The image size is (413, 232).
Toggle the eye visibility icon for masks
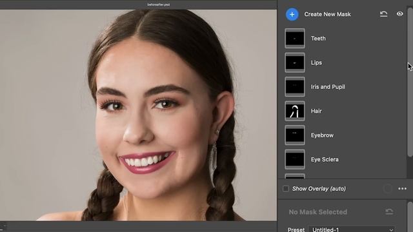(x=400, y=14)
